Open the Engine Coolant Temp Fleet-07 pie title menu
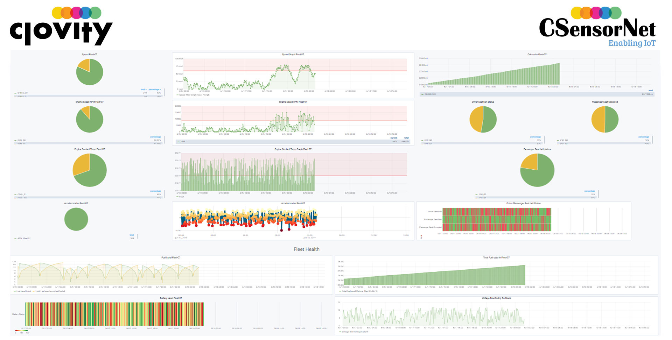Image resolution: width=672 pixels, height=340 pixels. tap(90, 149)
